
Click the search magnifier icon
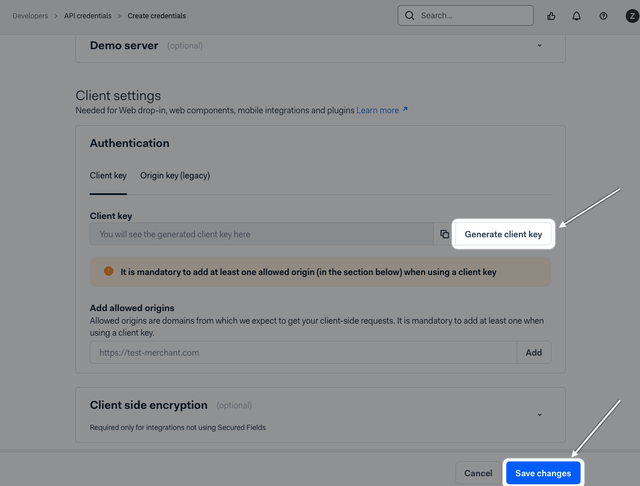tap(410, 15)
